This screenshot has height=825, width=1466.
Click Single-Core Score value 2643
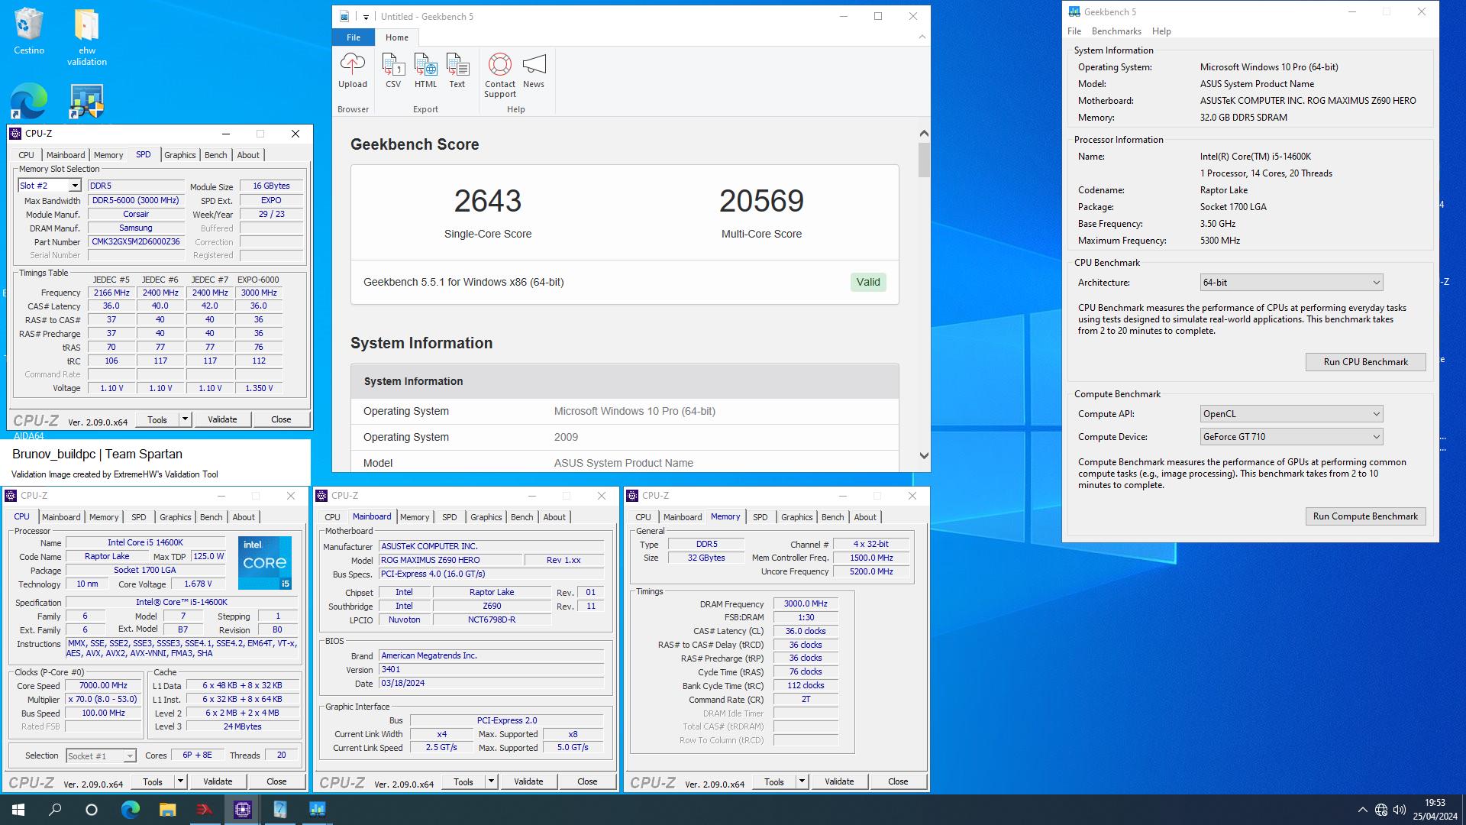pos(487,201)
